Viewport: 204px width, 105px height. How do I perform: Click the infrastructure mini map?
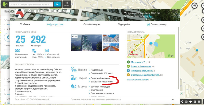coord(151,46)
